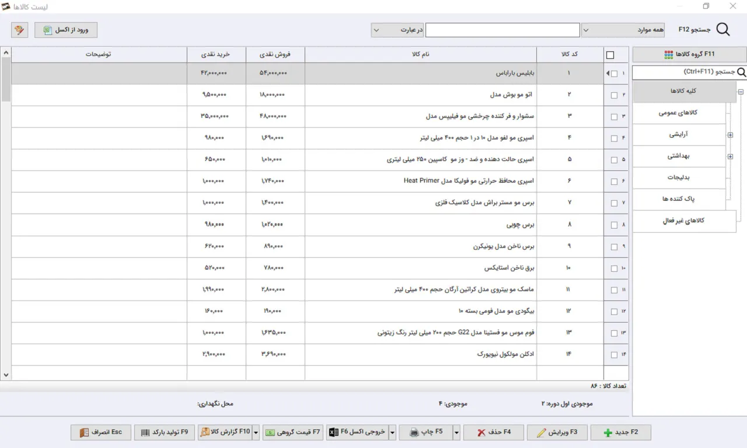Click the green plus icon for F2 جدید

point(608,433)
